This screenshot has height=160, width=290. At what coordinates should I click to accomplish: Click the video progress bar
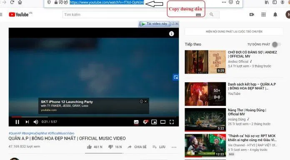click(x=94, y=117)
